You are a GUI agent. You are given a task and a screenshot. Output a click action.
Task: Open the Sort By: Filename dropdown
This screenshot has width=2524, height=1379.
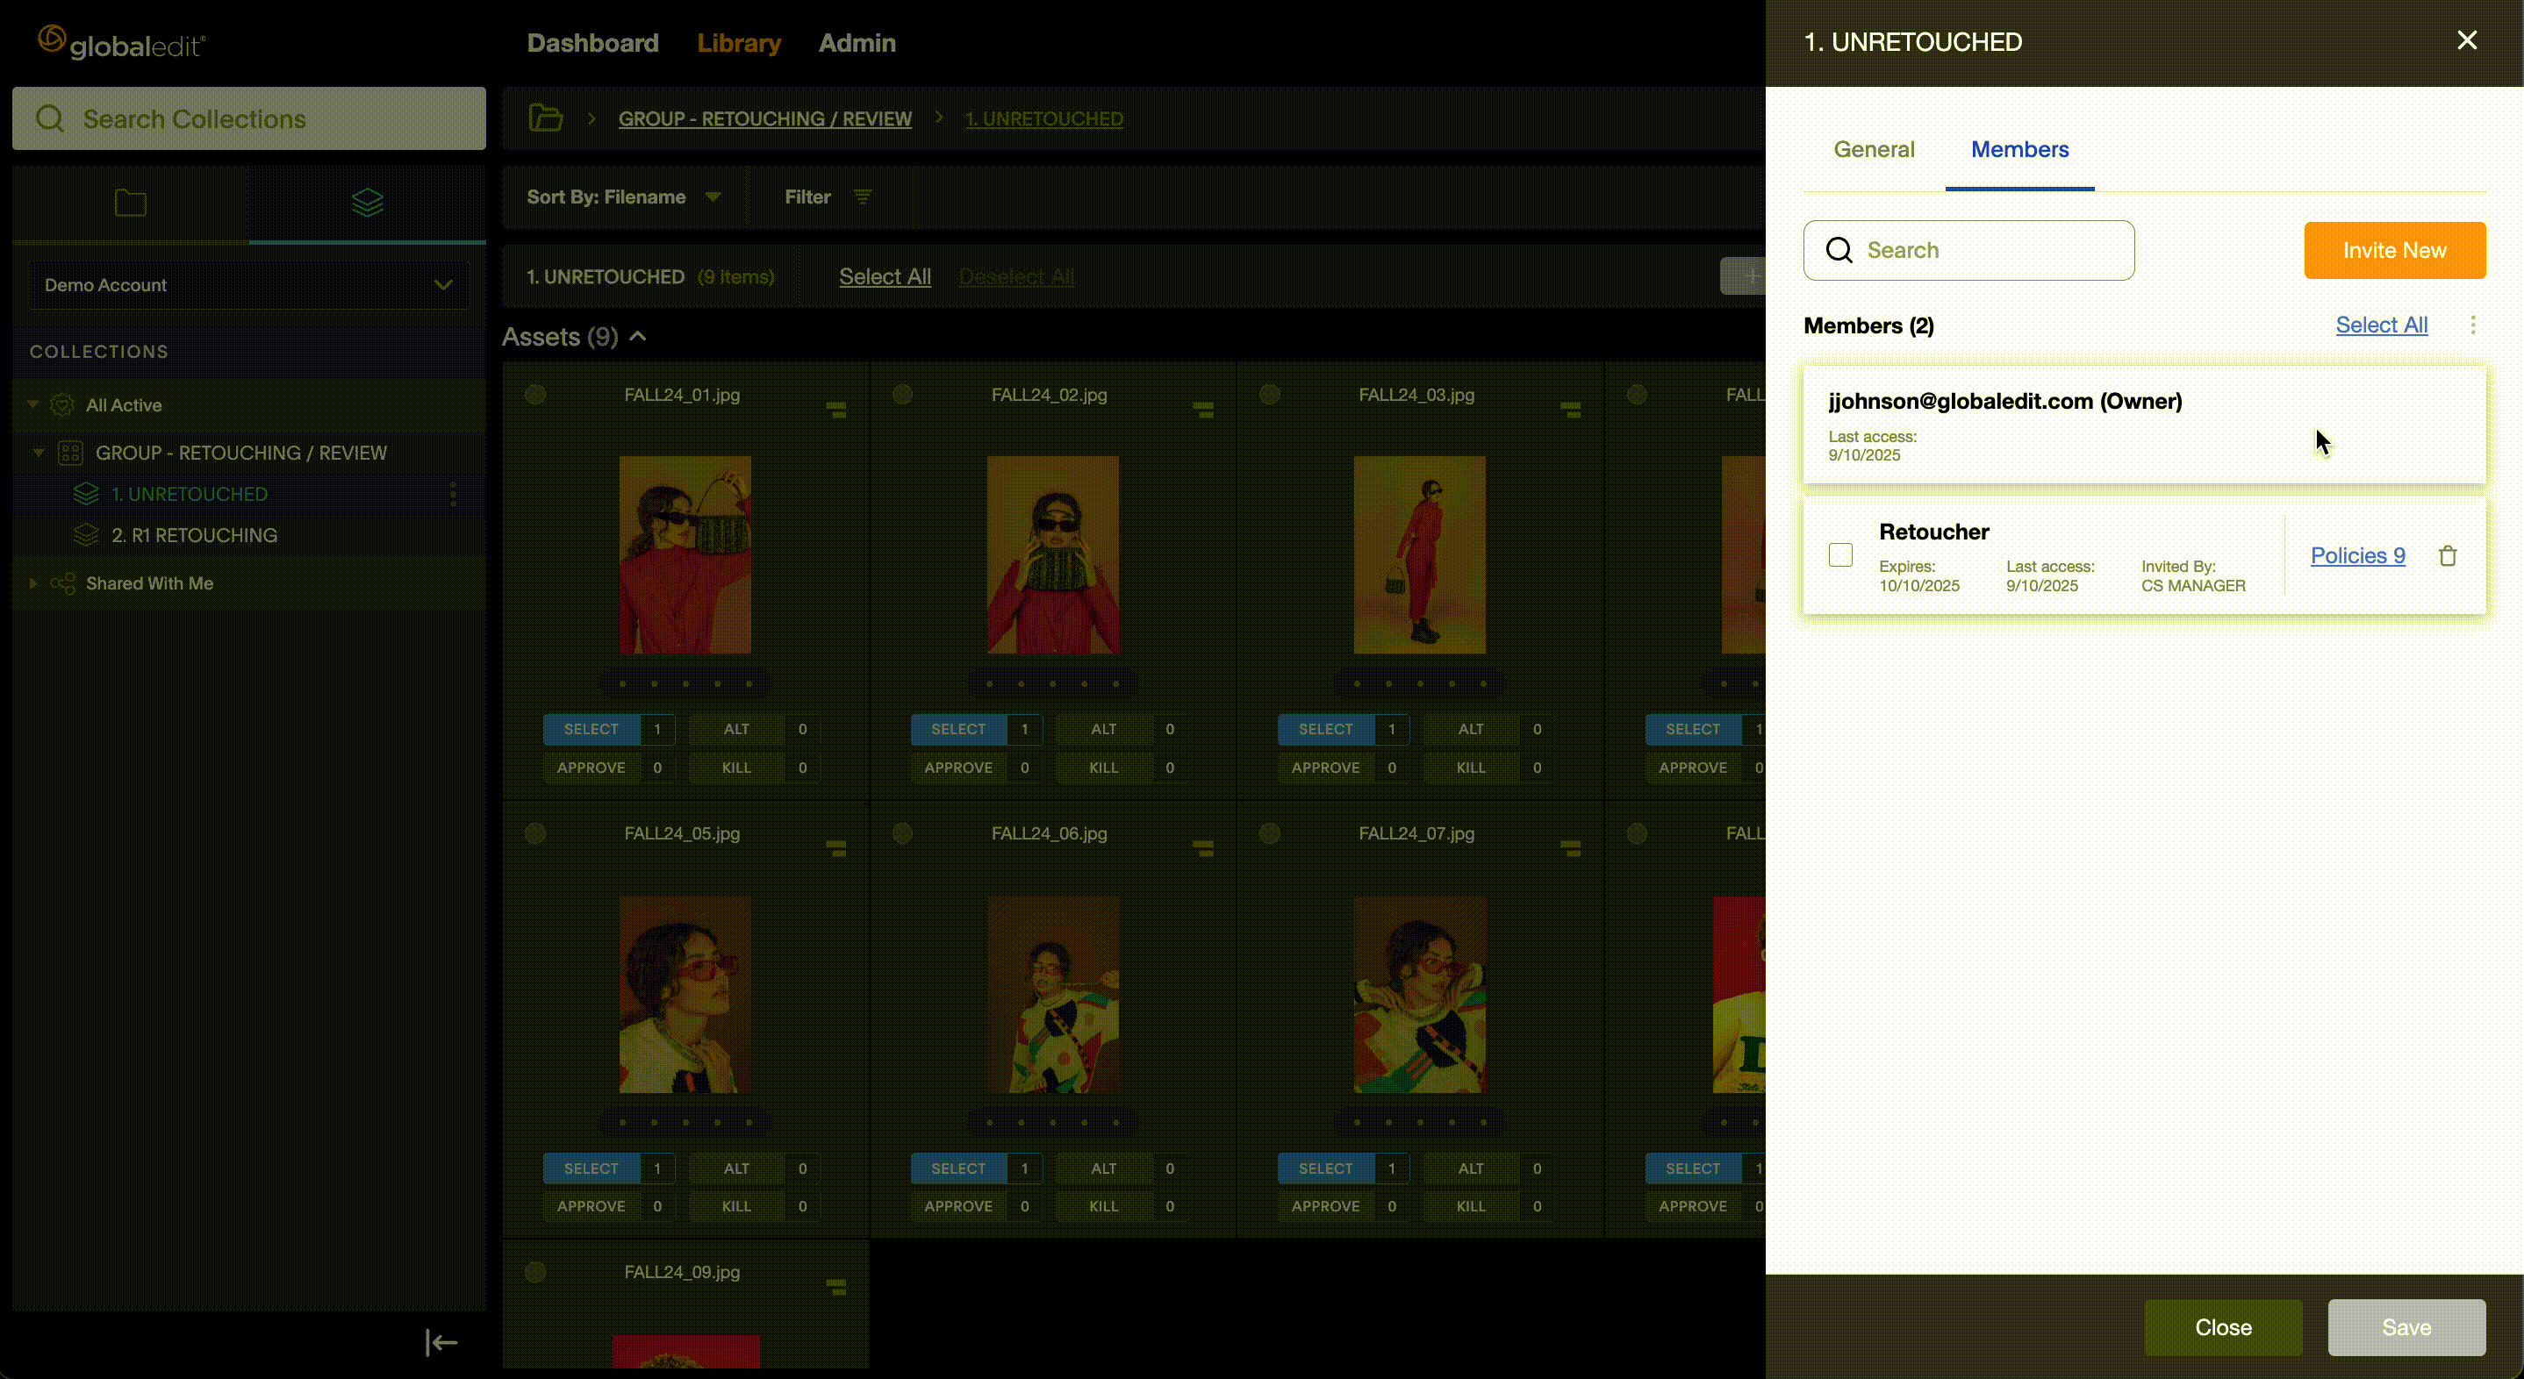pyautogui.click(x=623, y=196)
